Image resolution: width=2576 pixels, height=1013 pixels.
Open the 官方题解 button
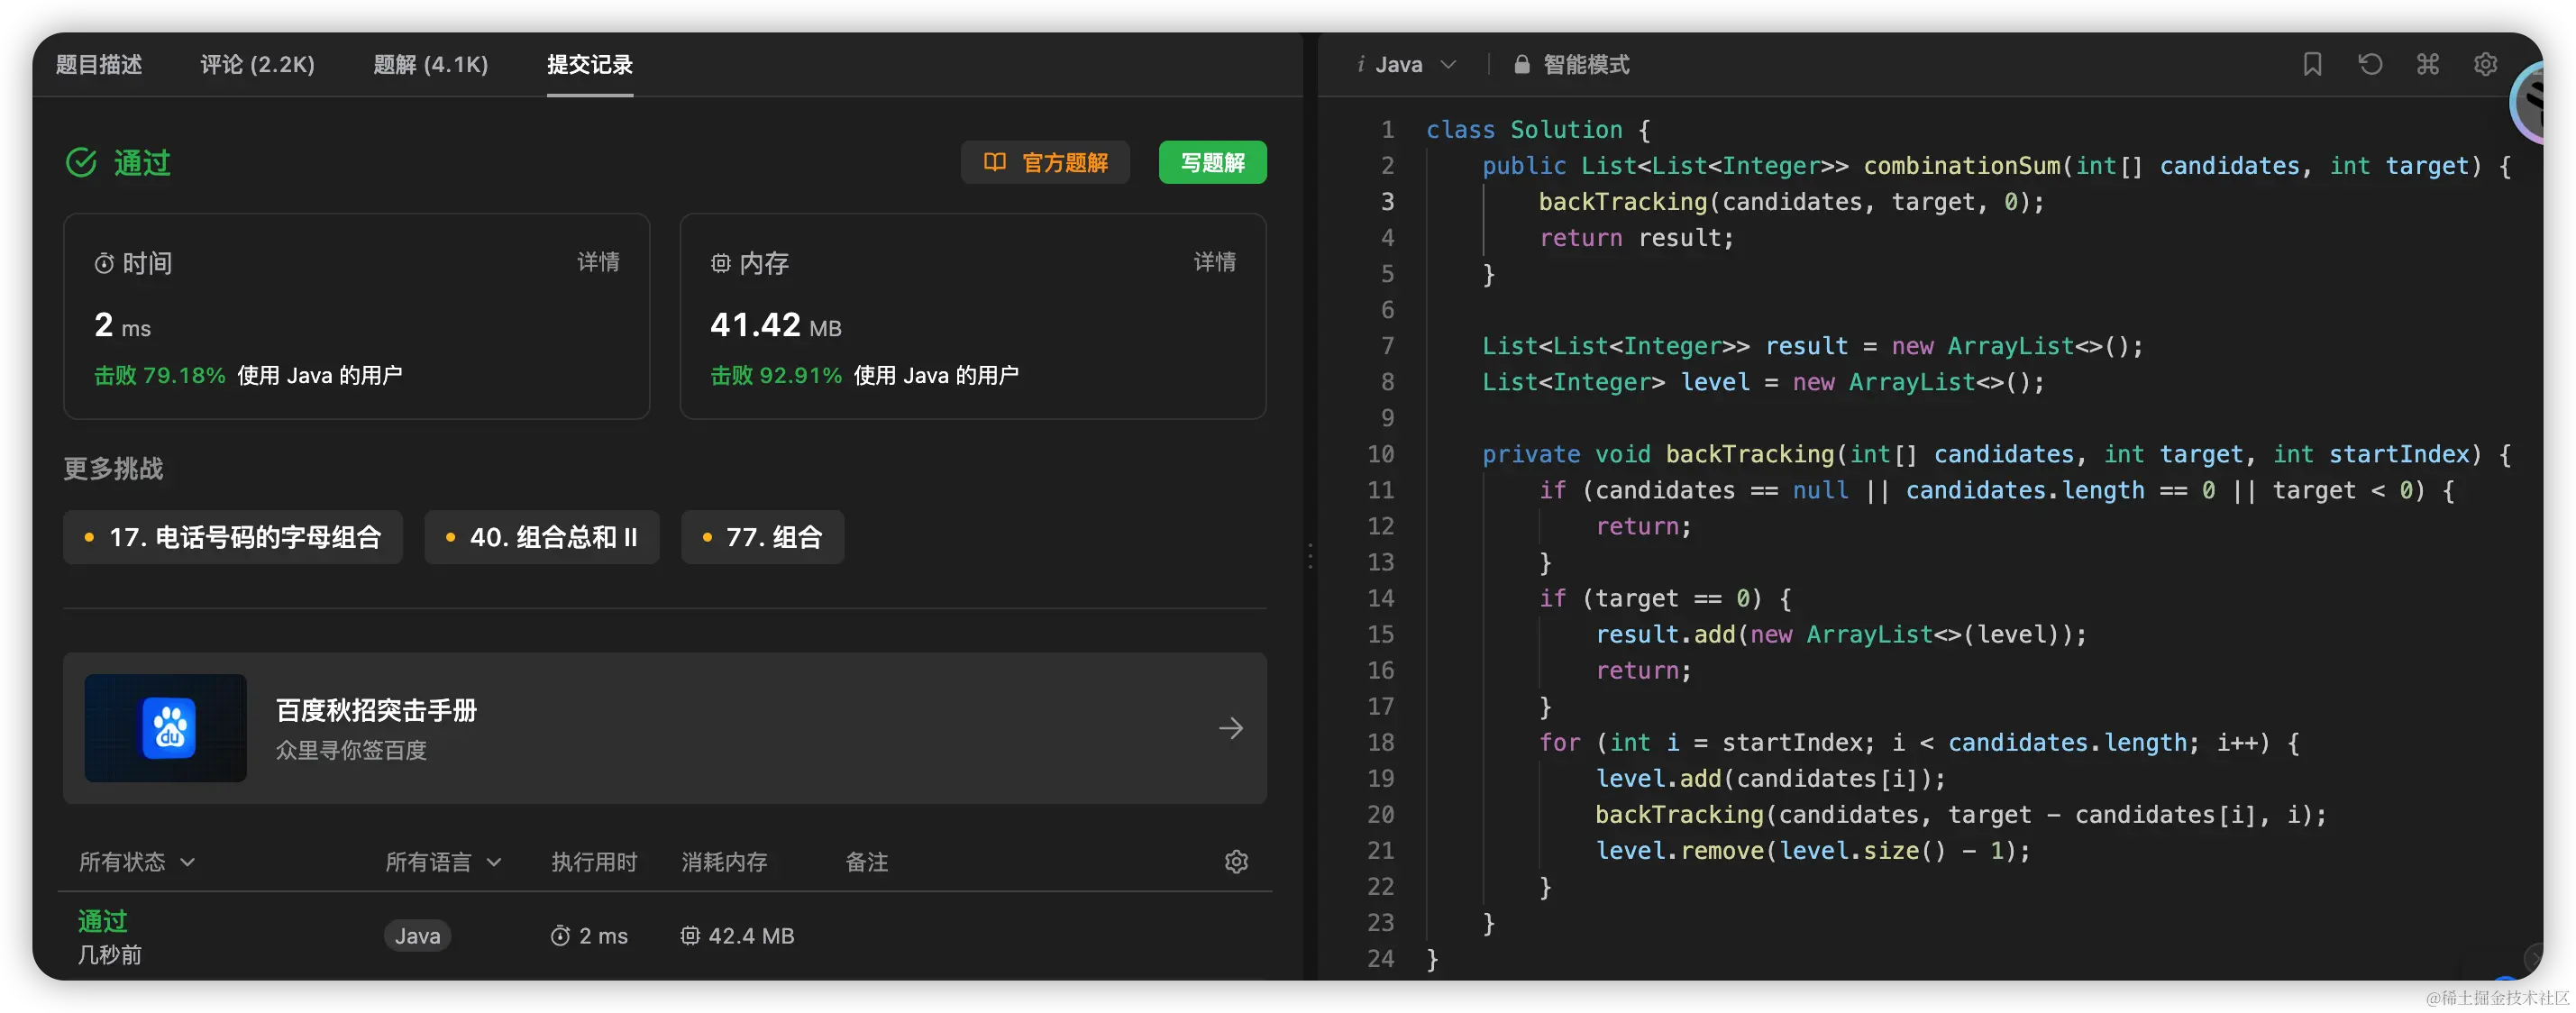click(1045, 162)
